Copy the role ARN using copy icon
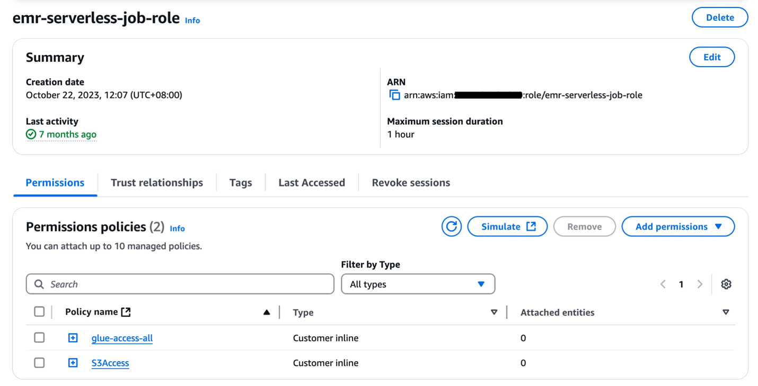758x386 pixels. (x=394, y=95)
